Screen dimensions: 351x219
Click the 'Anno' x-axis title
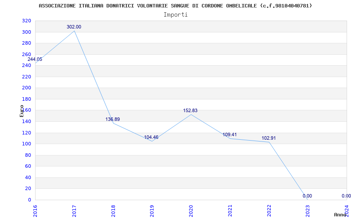pos(340,215)
